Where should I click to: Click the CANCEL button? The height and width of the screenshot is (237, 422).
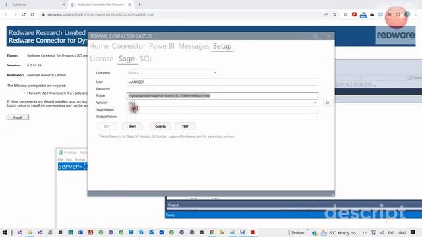click(x=160, y=126)
